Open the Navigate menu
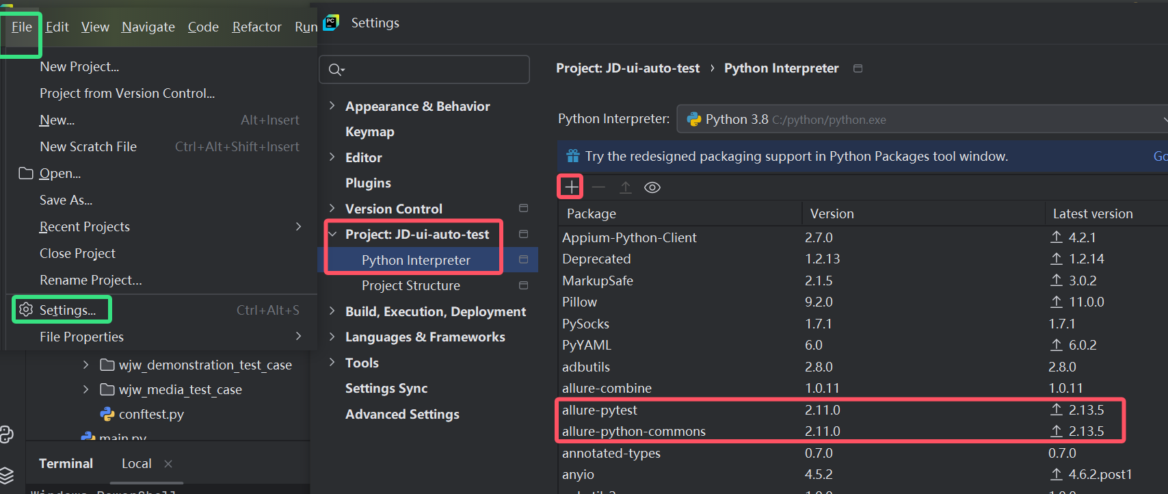The width and height of the screenshot is (1168, 494). coord(148,27)
